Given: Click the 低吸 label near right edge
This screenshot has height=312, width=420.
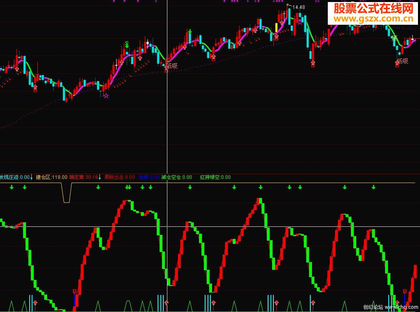Looking at the screenshot, I should (x=403, y=61).
